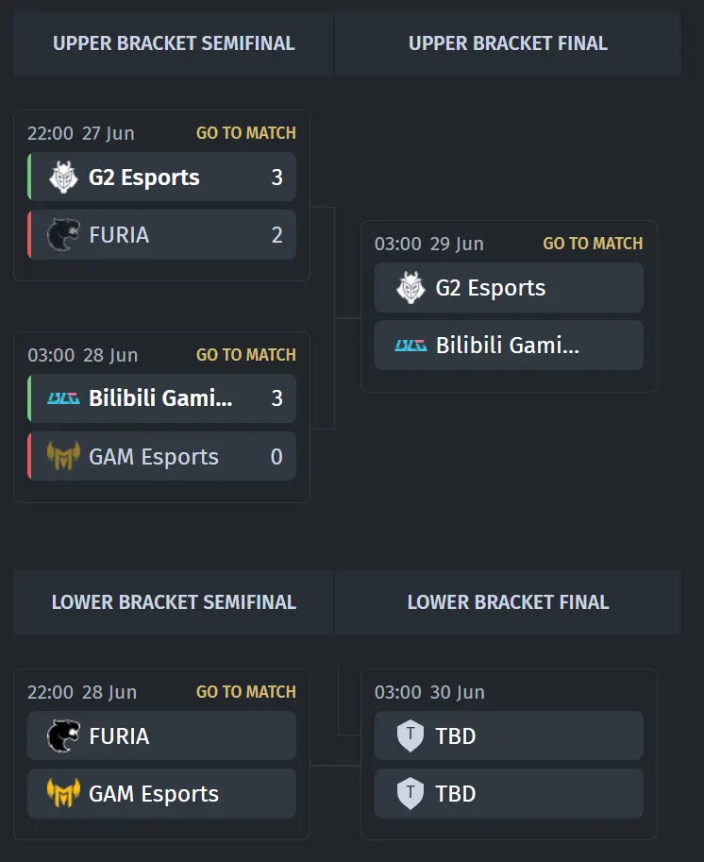Select Lower Bracket Semifinal header
The image size is (704, 862).
click(174, 602)
